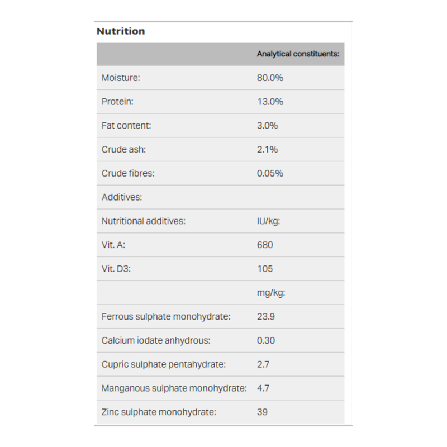447x447 pixels.
Task: Click the Nutrition heading
Action: [121, 31]
